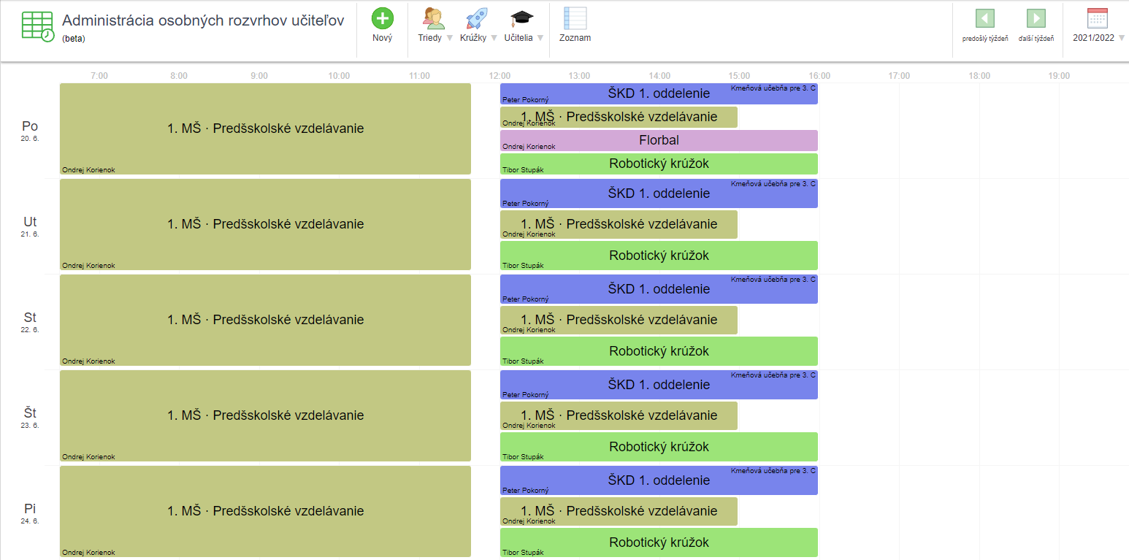Open the Krúžky rocket icon

coord(476,18)
